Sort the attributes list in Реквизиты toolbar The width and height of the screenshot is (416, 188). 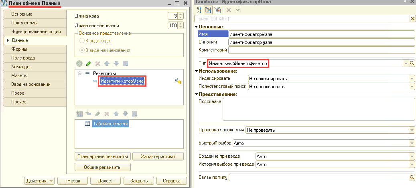click(x=126, y=63)
